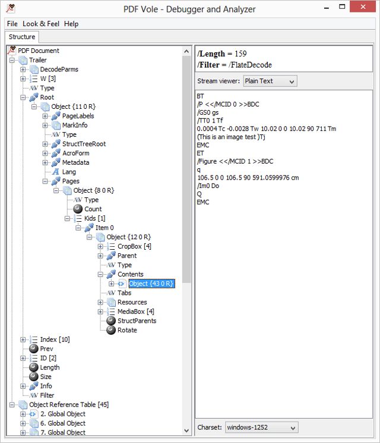Image resolution: width=380 pixels, height=443 pixels.
Task: Click the tree vertical scrollbar thumb
Action: pyautogui.click(x=186, y=169)
